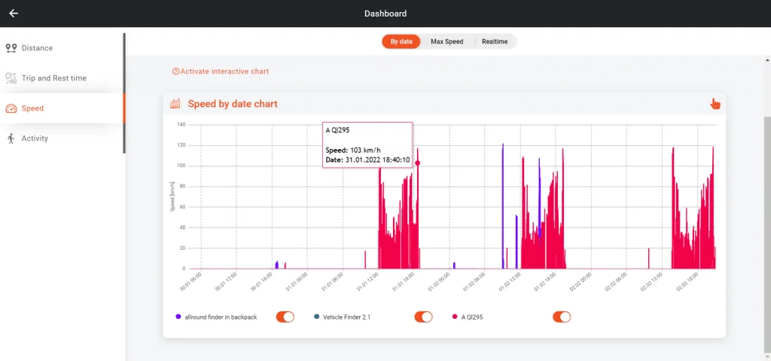Click the '30.01 06:00' x-axis label
Viewport: 771px width, 361px height.
(192, 283)
